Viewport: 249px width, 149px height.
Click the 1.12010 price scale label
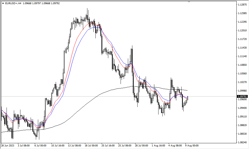pos(242,31)
